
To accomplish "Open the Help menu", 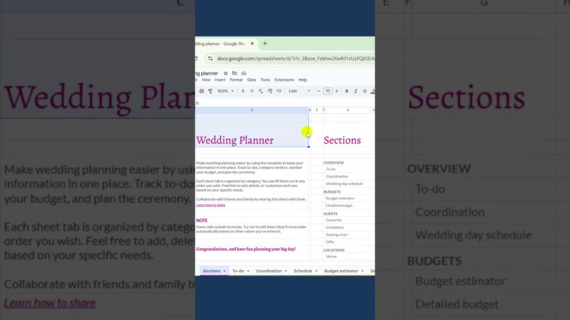I will click(303, 80).
